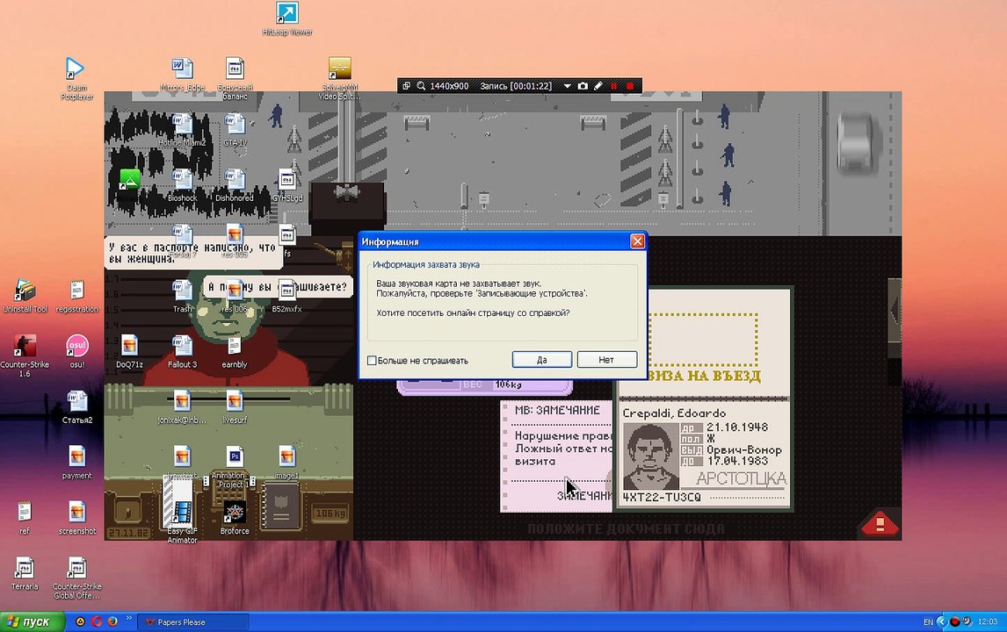Open the Bioshock document icon
1007x632 pixels.
[183, 185]
